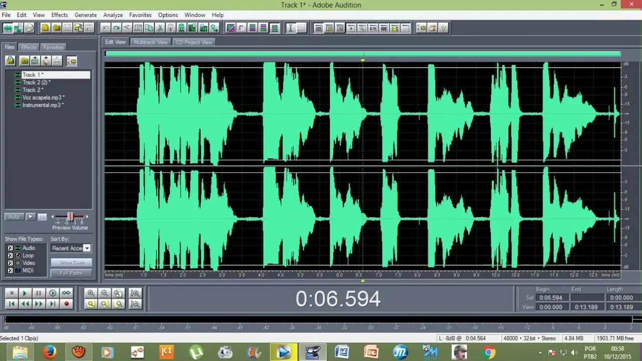This screenshot has width=642, height=361.
Task: Zoom out full both axes
Action: click(118, 293)
